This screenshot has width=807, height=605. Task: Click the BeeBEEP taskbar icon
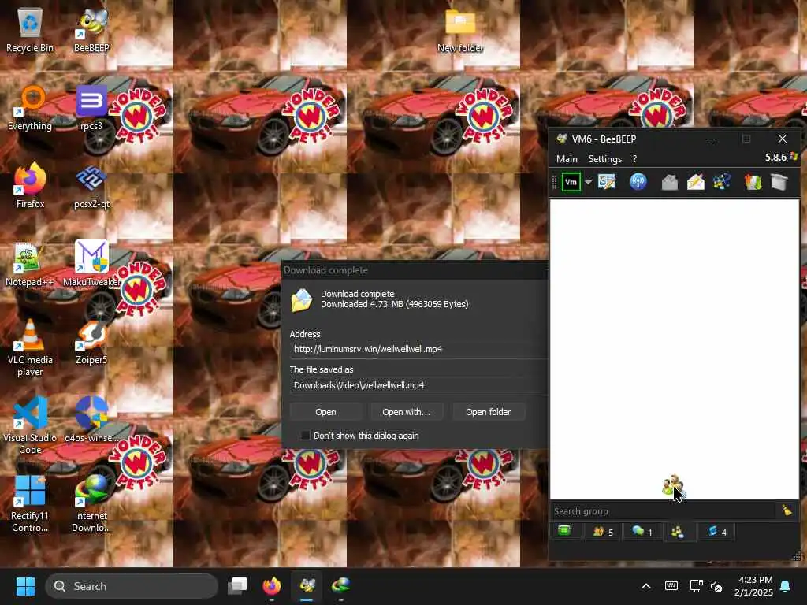[307, 586]
